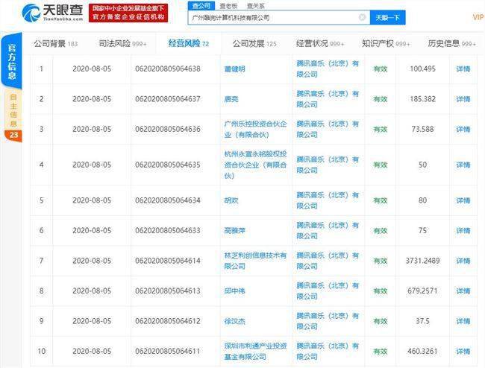The height and width of the screenshot is (368, 485).
Task: Open 详情 for row 7
Action: 463,261
